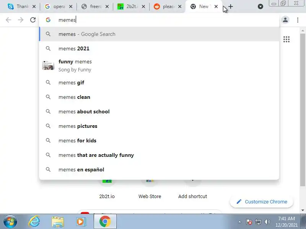
Task: Select the 'memes gif' suggestion
Action: 159,82
